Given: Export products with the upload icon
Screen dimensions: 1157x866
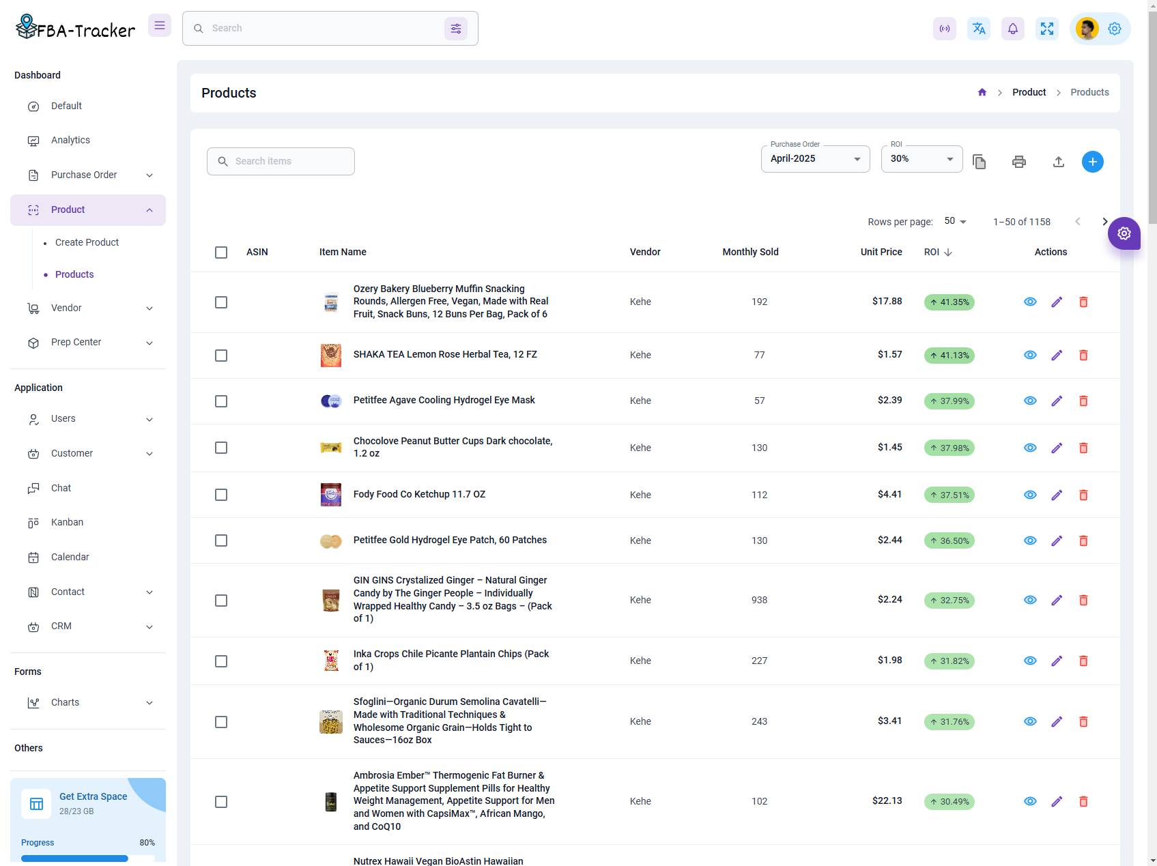Looking at the screenshot, I should point(1059,162).
